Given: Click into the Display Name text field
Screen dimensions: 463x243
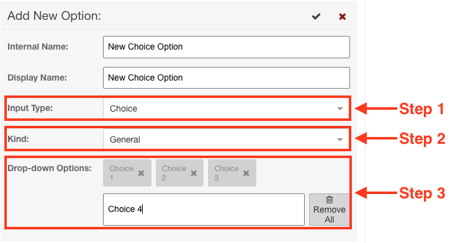Looking at the screenshot, I should point(227,78).
